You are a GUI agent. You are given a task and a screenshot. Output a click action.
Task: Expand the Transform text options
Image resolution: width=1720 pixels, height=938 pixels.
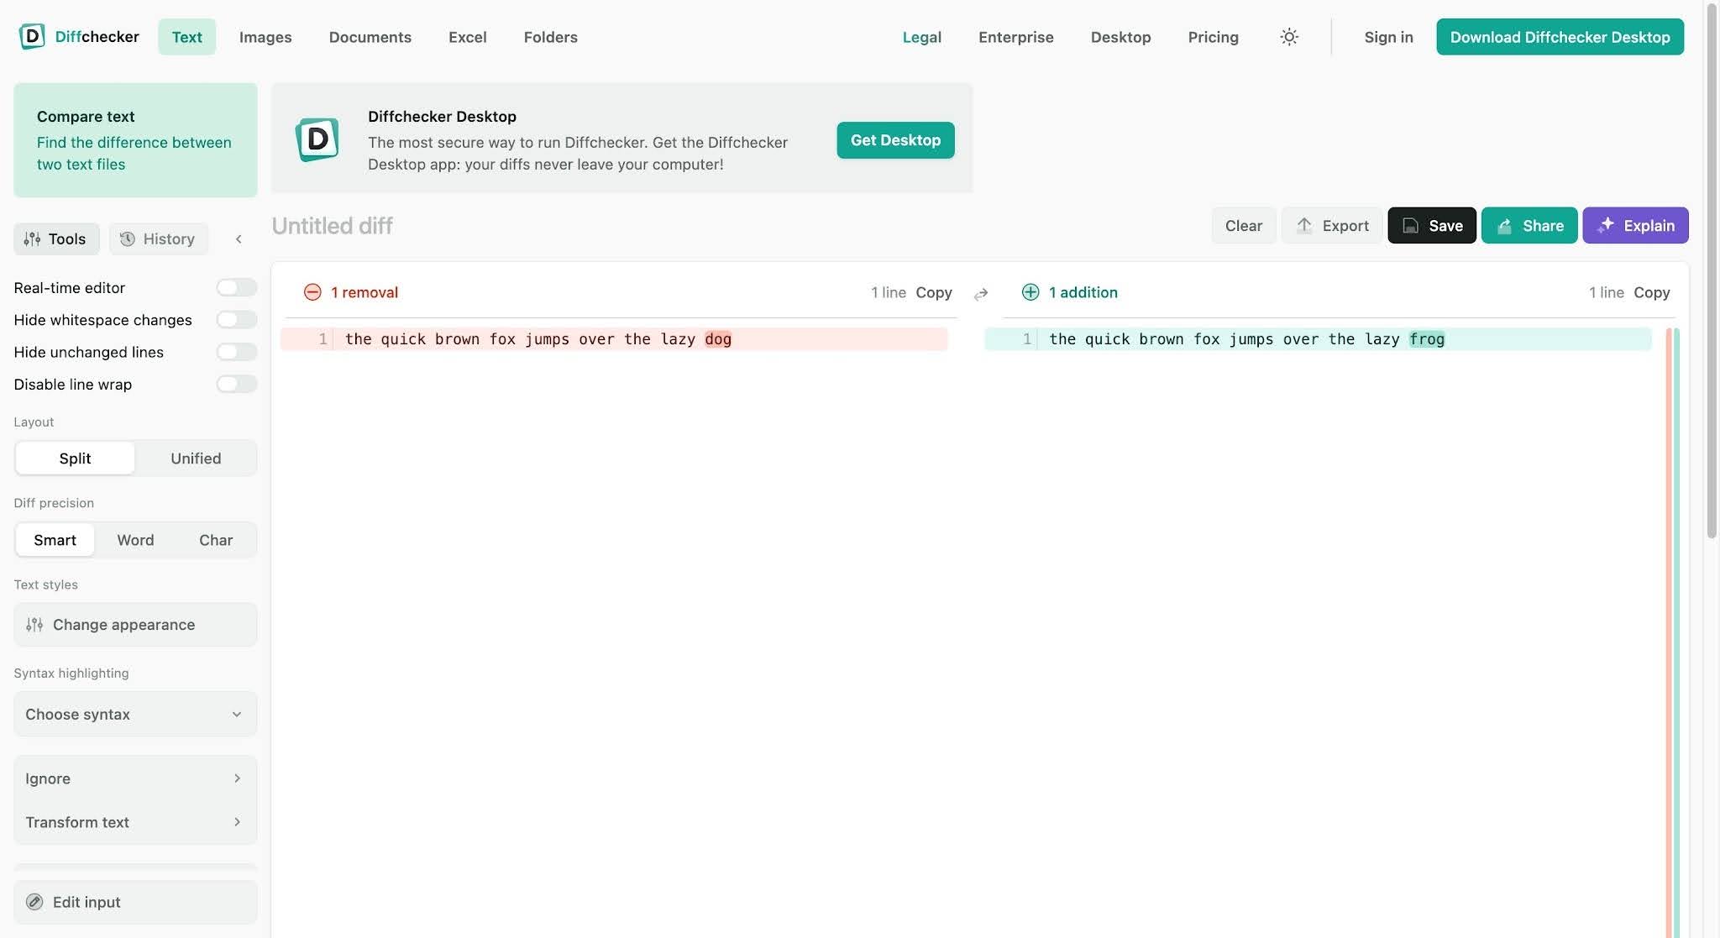click(135, 822)
